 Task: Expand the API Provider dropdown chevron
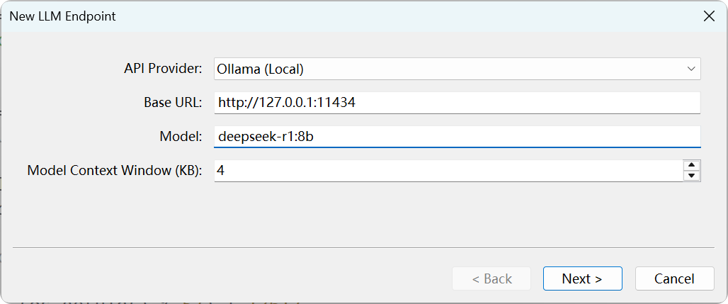tap(690, 69)
